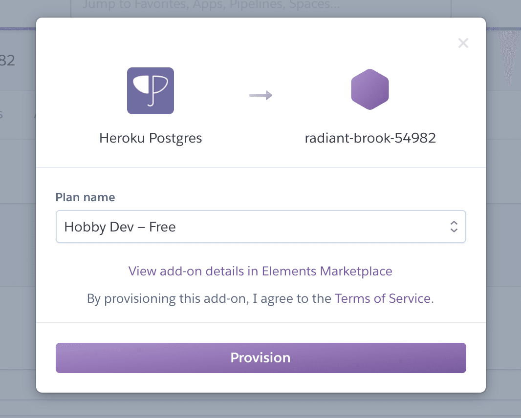Click the partially hidden "82" text behind dialog
The height and width of the screenshot is (418, 521).
tap(8, 61)
